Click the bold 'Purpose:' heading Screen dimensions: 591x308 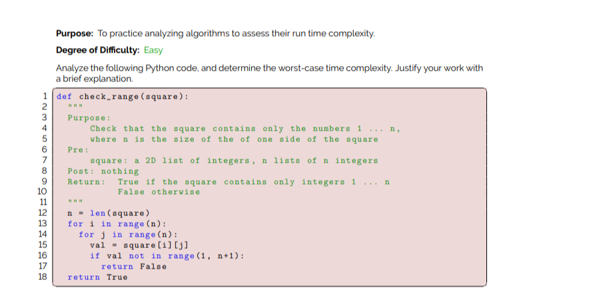point(75,33)
